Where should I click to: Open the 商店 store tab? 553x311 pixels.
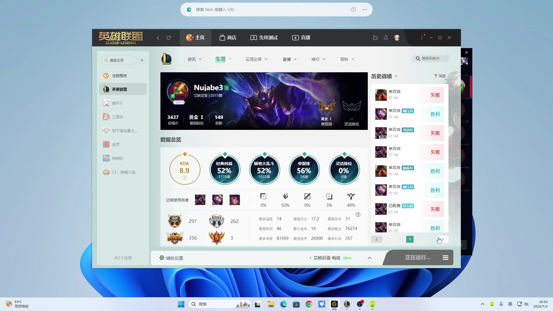(228, 38)
